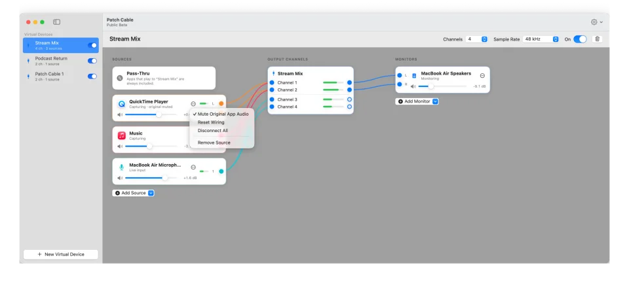Open MacBook Air Speakers' options circle button
Viewport: 629px width, 289px height.
pyautogui.click(x=482, y=76)
